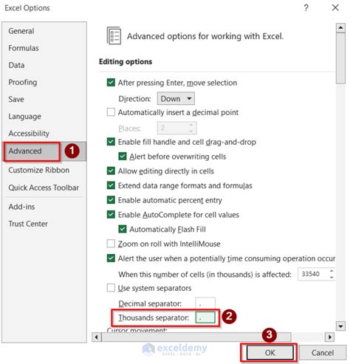Toggle After pressing Enter, move selection
The height and width of the screenshot is (364, 350).
click(x=111, y=83)
